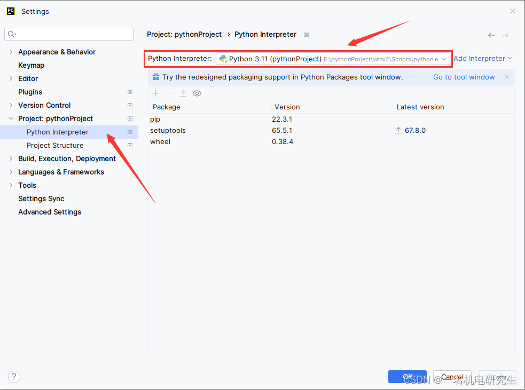Click the install package plus icon
525x390 pixels.
[x=155, y=93]
